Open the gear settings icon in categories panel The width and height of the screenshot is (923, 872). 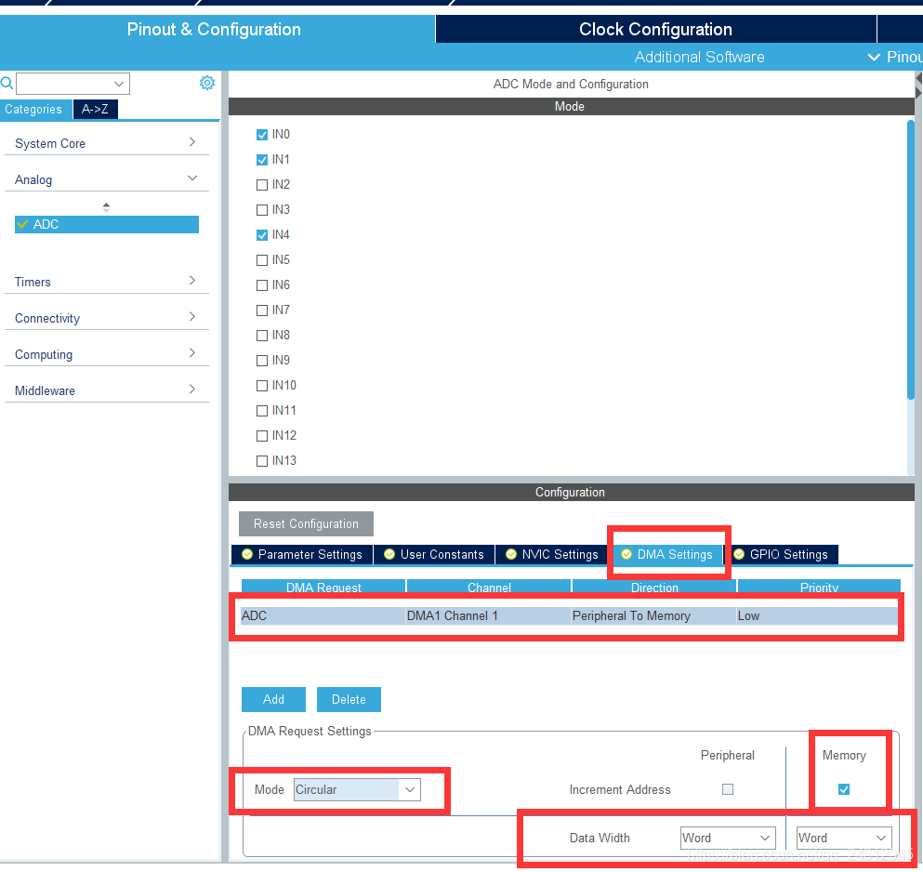[x=206, y=83]
